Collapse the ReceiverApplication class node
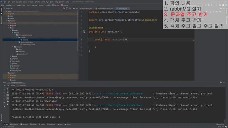This screenshot has width=228, height=128. point(17,42)
